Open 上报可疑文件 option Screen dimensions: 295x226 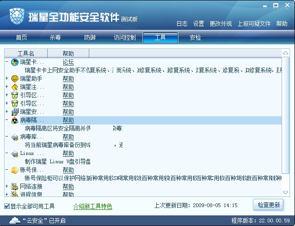254,24
